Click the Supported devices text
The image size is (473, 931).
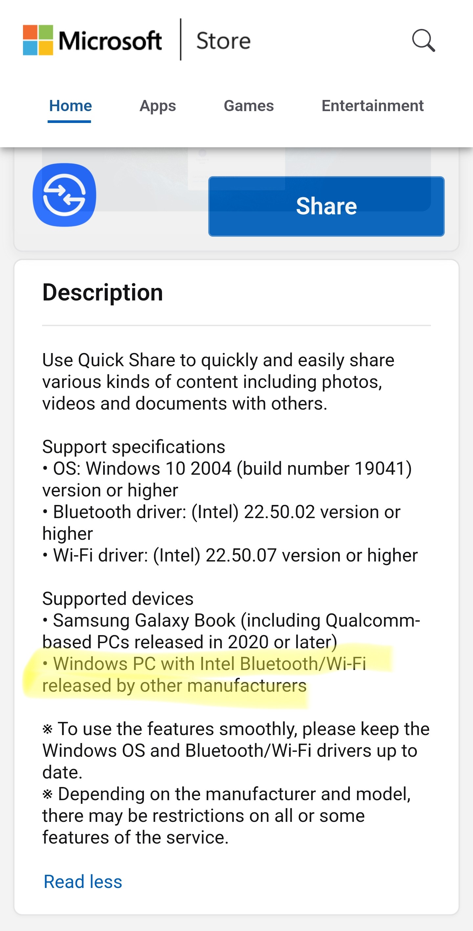(x=118, y=599)
